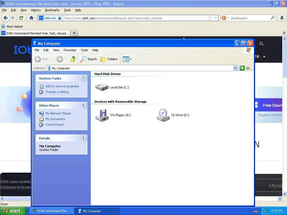Click the URL field in Mypal browser
The image size is (287, 215).
click(135, 18)
